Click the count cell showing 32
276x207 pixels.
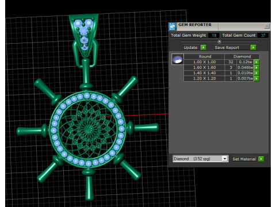(231, 62)
